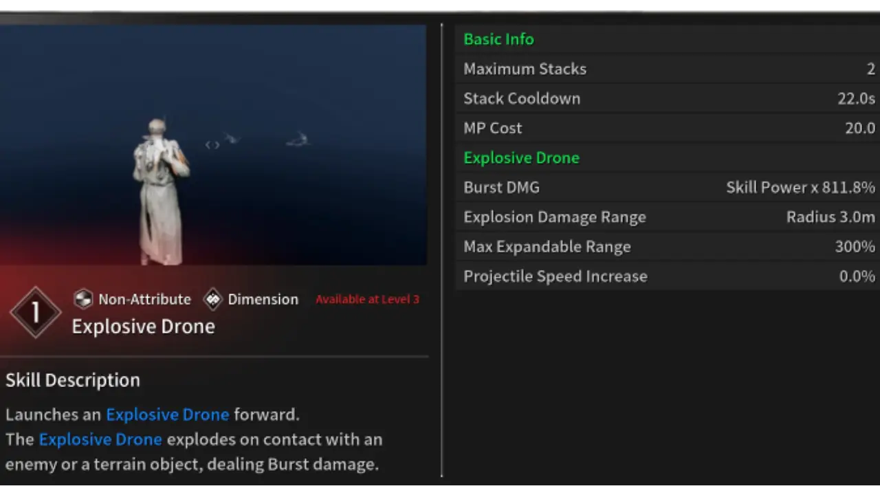Select the green Explosive Drone section header

[521, 158]
